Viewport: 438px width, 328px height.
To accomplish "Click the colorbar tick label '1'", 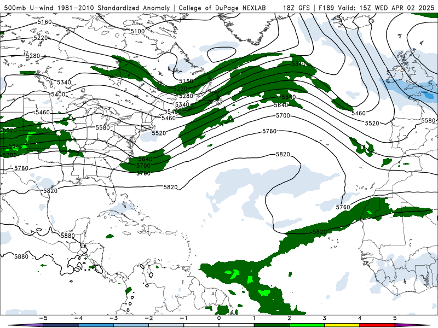I will (254, 318).
